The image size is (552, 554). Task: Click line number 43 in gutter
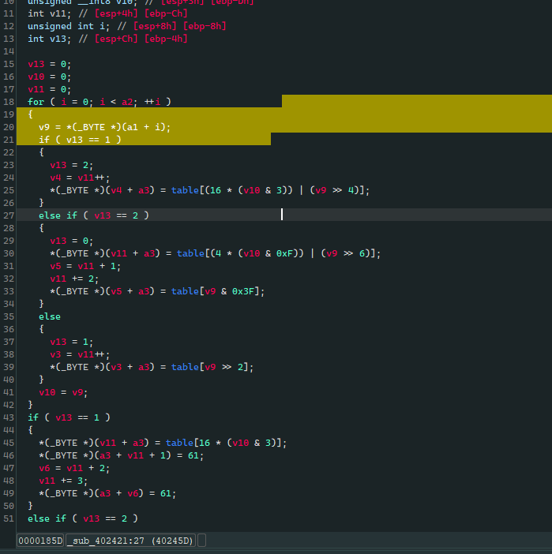(9, 417)
